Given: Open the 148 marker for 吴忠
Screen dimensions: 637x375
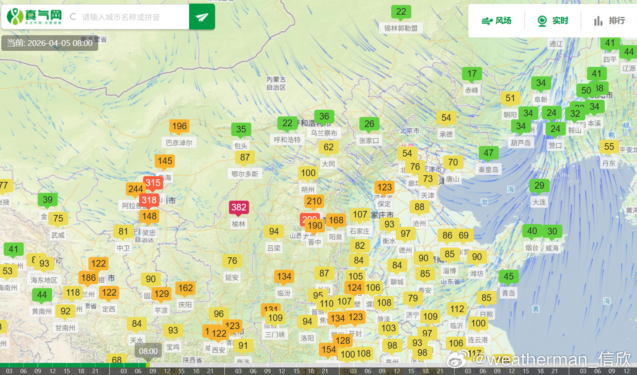Looking at the screenshot, I should (149, 217).
